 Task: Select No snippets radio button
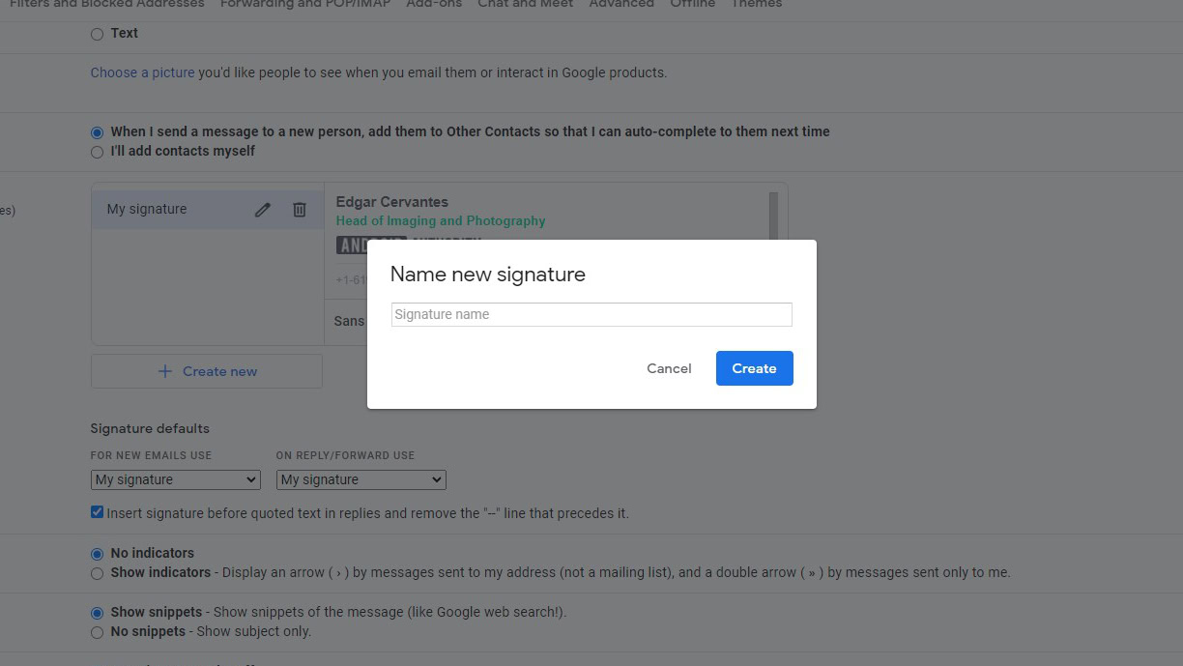pyautogui.click(x=97, y=632)
